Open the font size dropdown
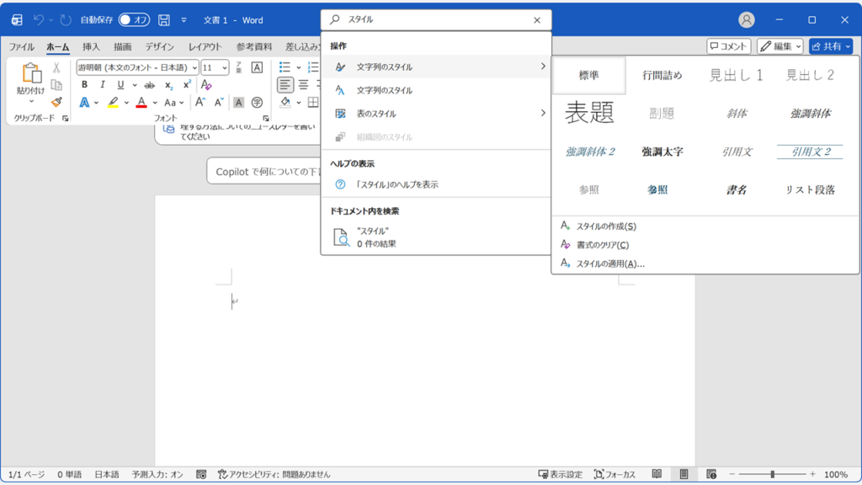This screenshot has width=862, height=485. coord(225,67)
